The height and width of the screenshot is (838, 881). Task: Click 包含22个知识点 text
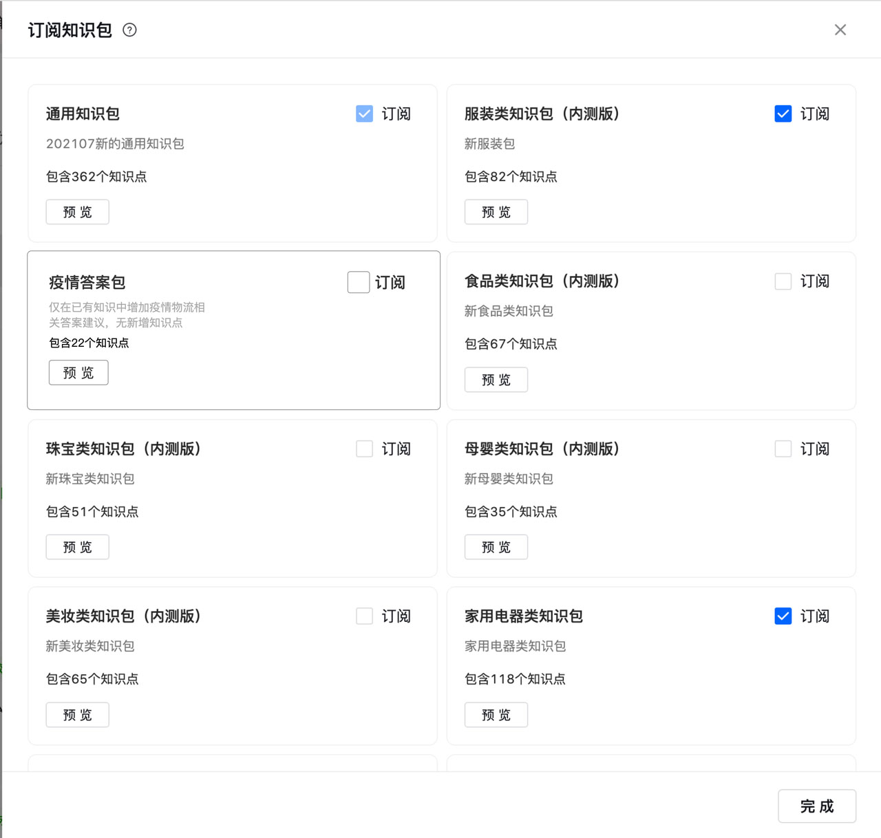click(x=89, y=343)
